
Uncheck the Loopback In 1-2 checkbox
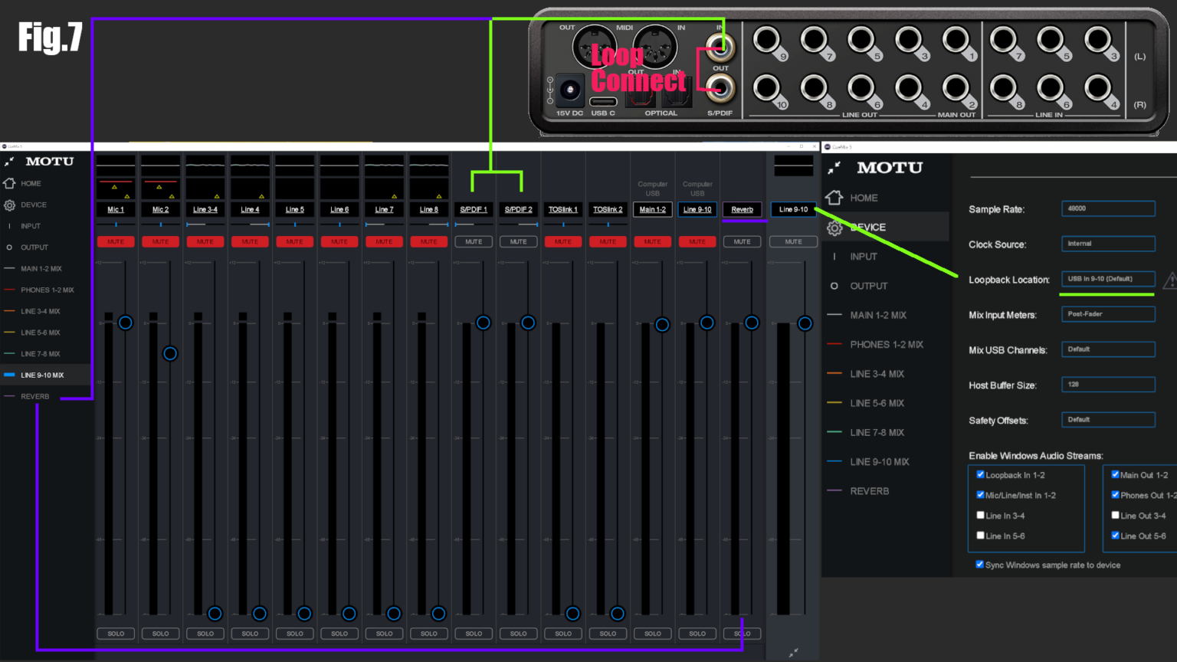coord(980,474)
